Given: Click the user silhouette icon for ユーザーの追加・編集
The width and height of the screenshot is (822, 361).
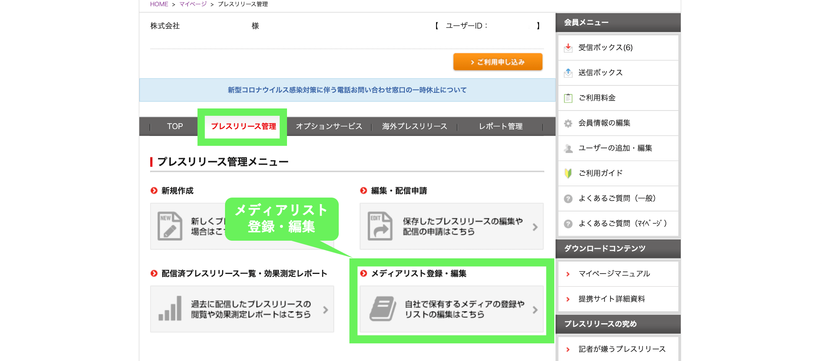Looking at the screenshot, I should [x=568, y=148].
